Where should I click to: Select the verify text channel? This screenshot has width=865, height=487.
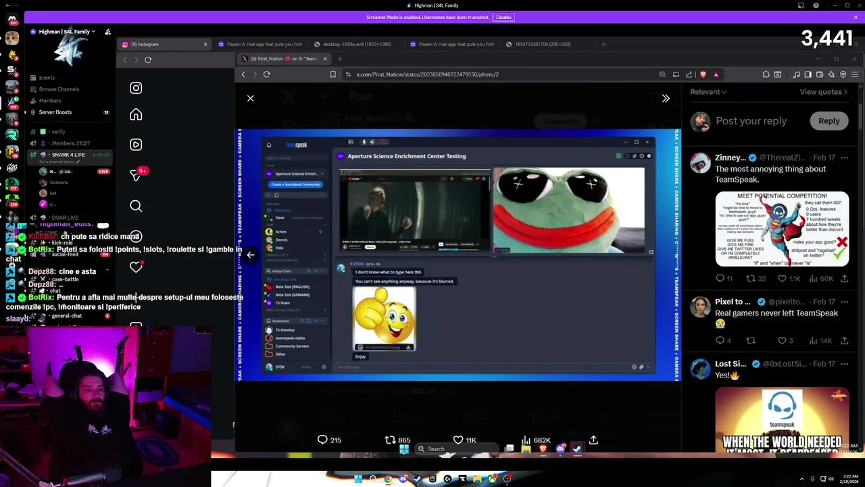point(58,132)
